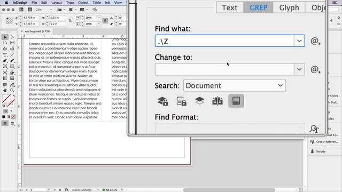Select the Gradient Feather tool

[12, 78]
